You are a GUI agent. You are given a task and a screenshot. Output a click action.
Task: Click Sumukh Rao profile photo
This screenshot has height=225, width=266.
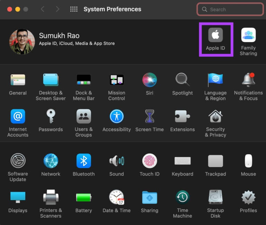tap(22, 42)
